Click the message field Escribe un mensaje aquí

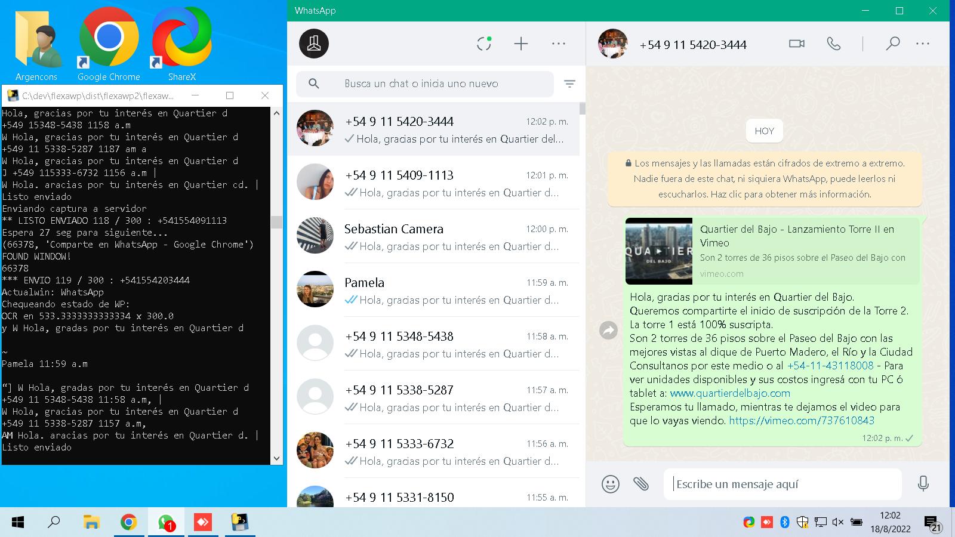pos(783,484)
